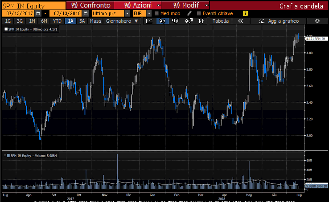Screen dimensions: 329x202
Task: Toggle the Eventi chiave checkbox
Action: point(199,13)
